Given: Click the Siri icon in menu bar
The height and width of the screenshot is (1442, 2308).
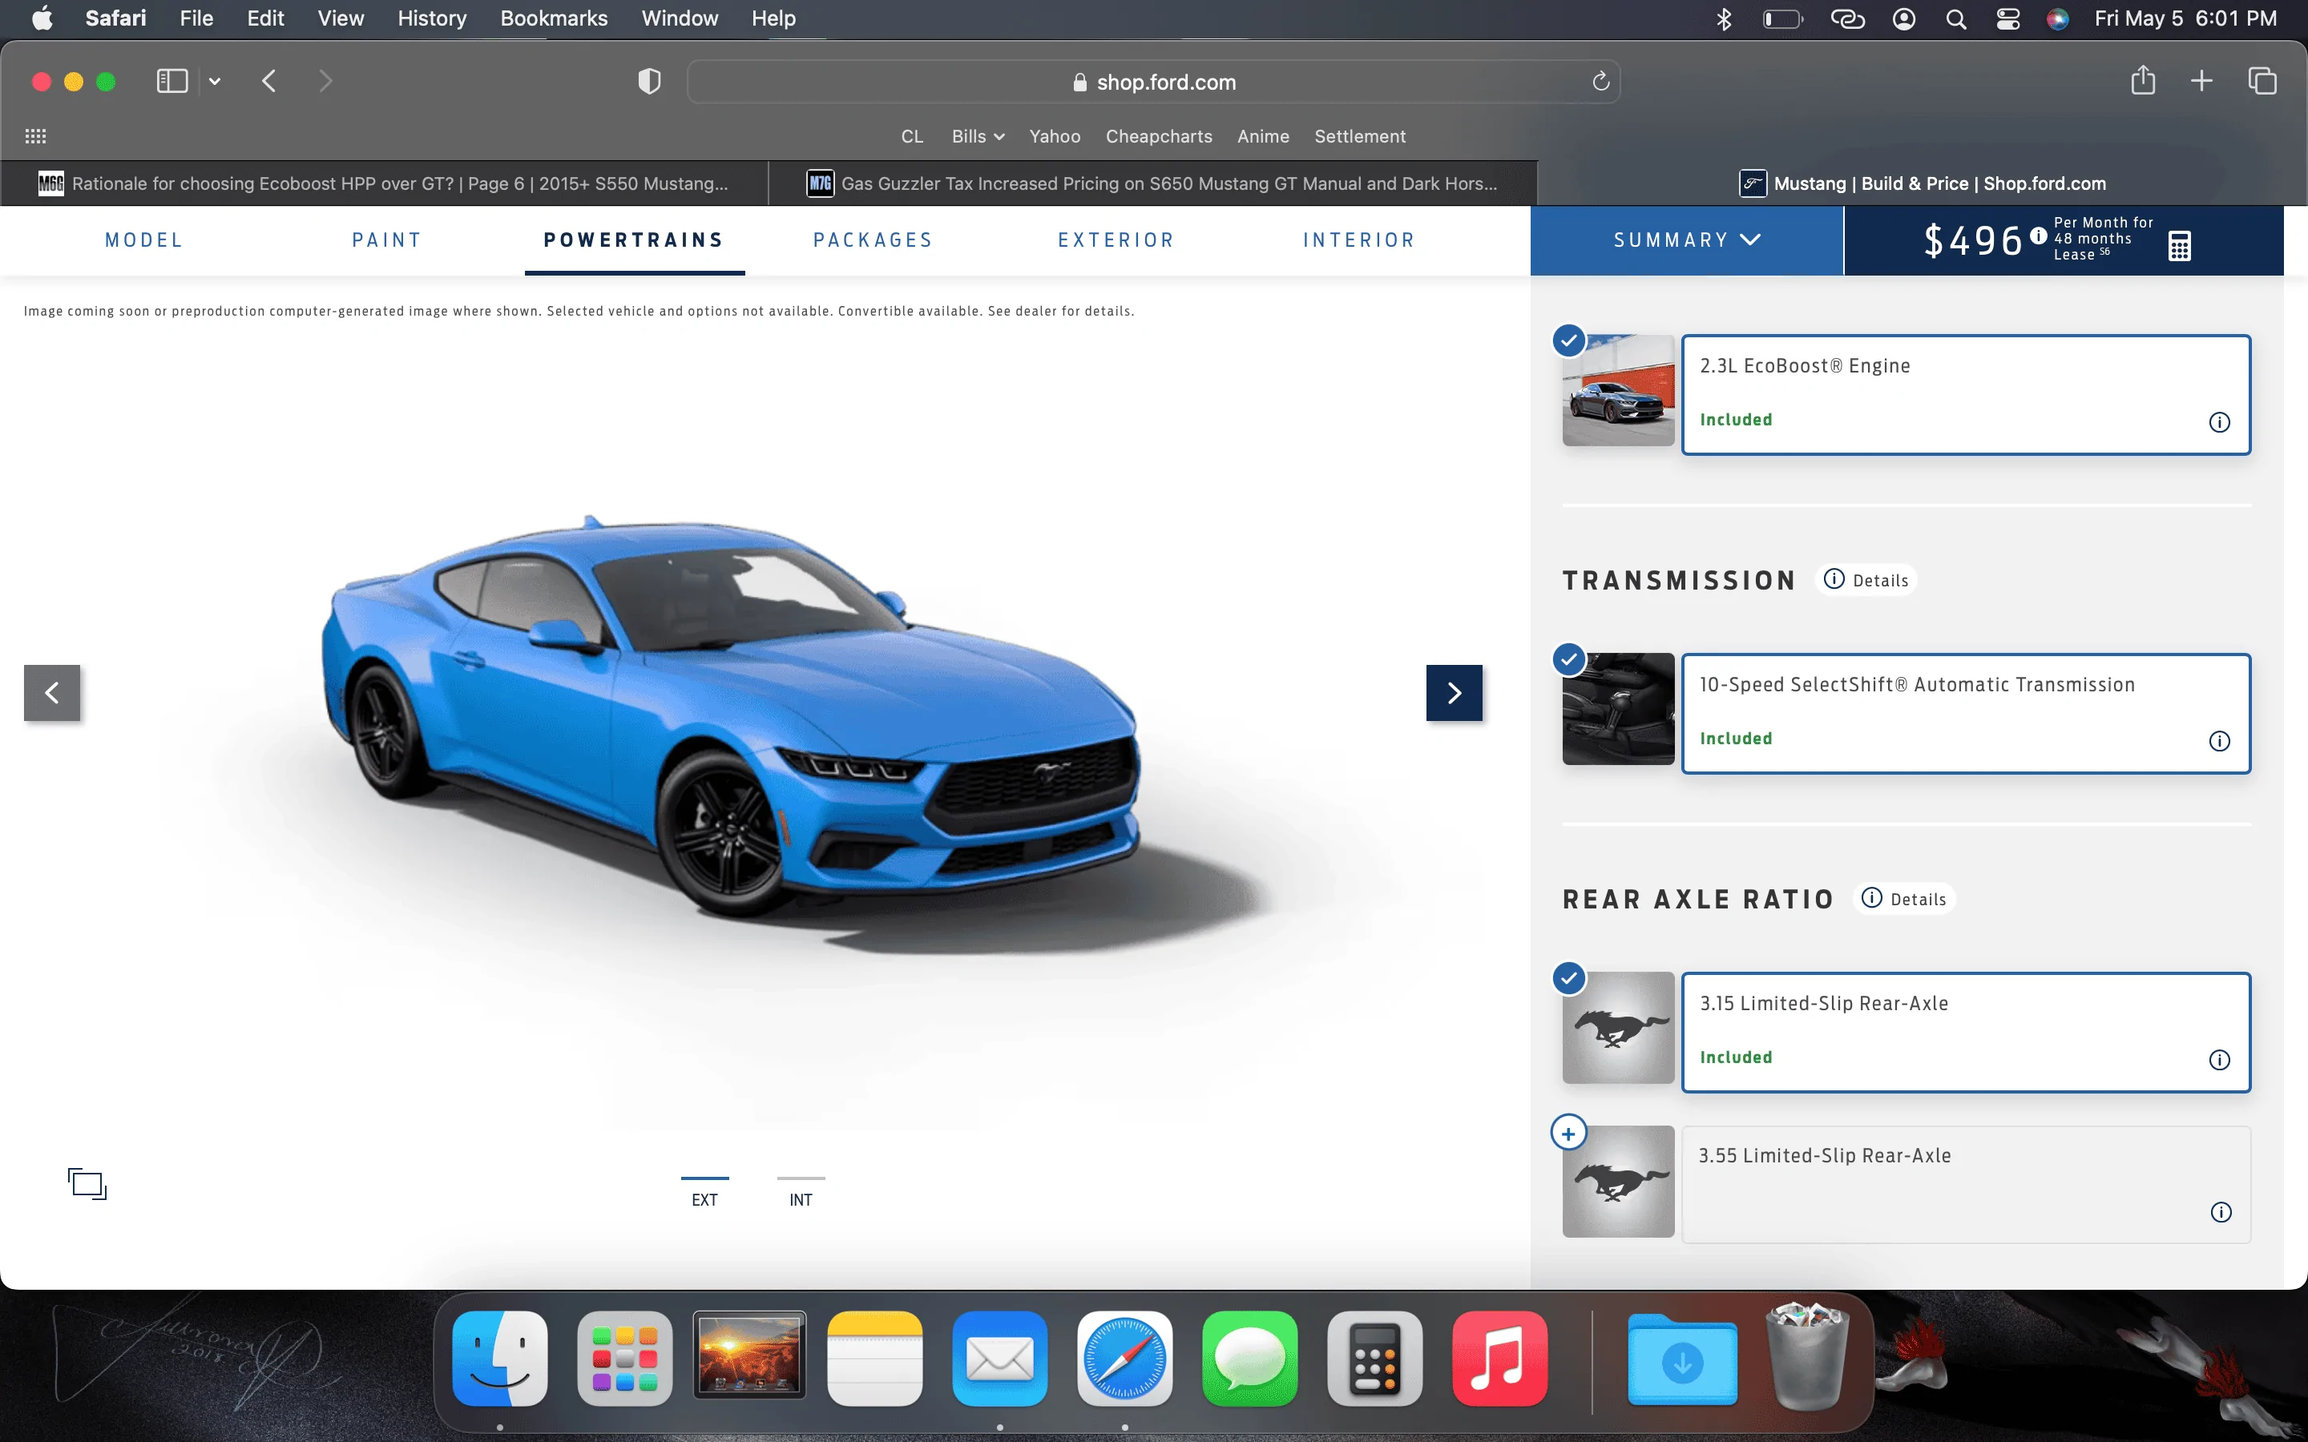Looking at the screenshot, I should (2057, 19).
